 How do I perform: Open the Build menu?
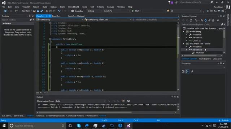[x=45, y=7]
